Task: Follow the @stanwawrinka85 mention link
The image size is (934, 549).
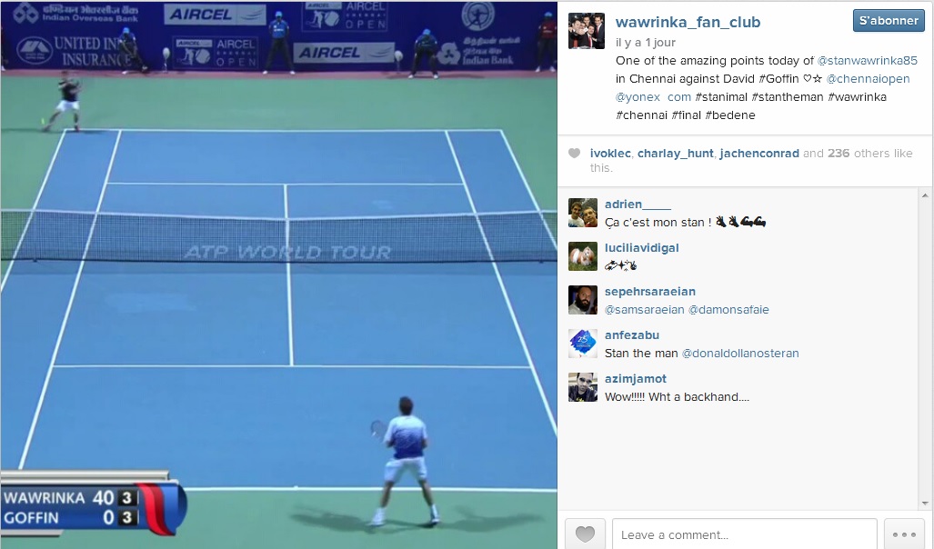Action: tap(868, 61)
